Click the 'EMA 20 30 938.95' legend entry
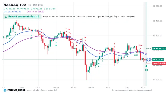 point(12,12)
